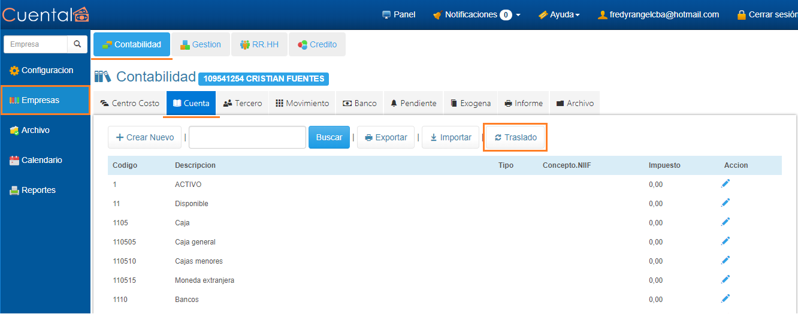The width and height of the screenshot is (798, 314).
Task: Click the edit pencil for Bancos
Action: point(725,298)
